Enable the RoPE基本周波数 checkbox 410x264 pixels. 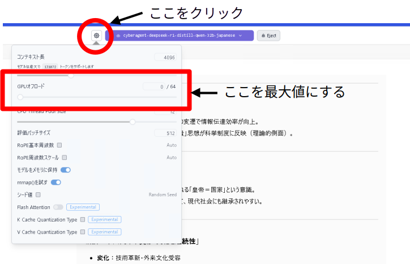click(x=59, y=145)
